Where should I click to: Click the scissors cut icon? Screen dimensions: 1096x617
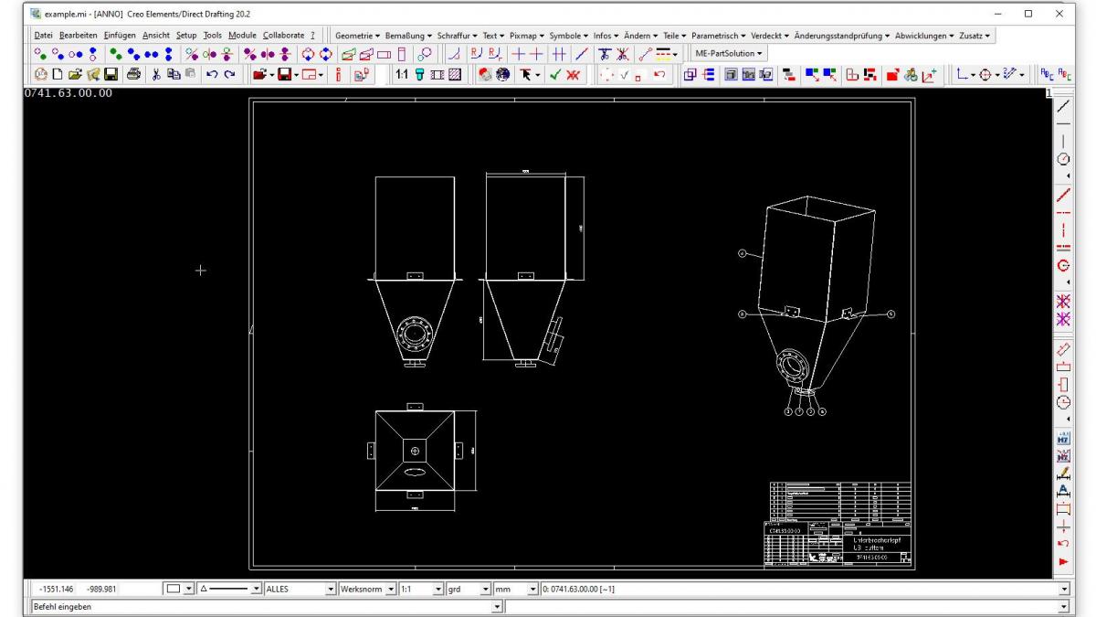coord(155,72)
